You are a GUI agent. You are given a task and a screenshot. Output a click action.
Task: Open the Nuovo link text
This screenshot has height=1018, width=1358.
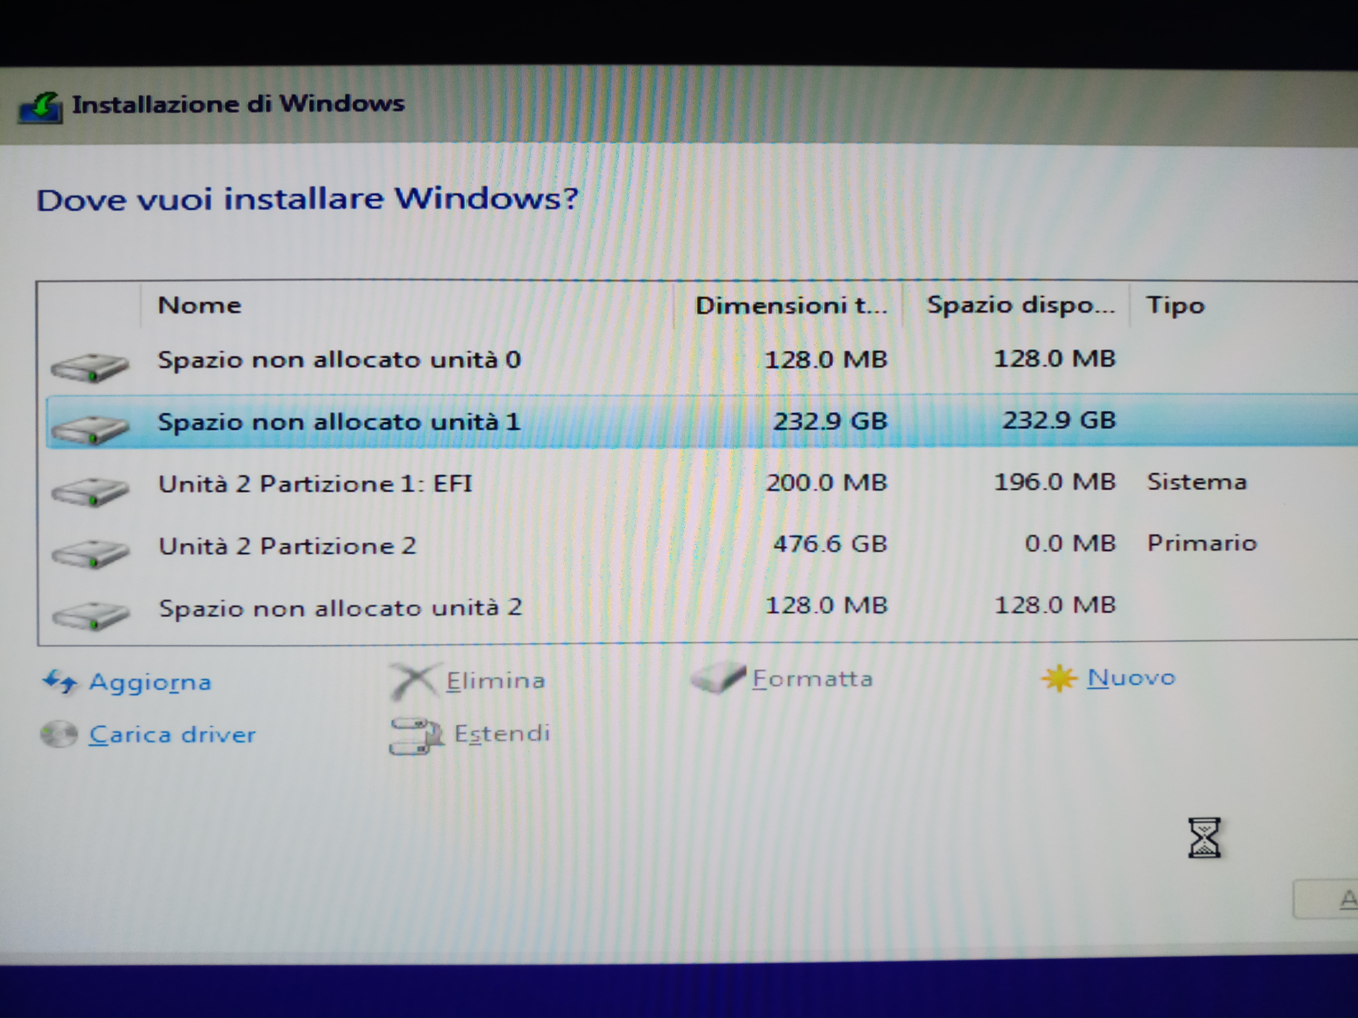(1131, 677)
